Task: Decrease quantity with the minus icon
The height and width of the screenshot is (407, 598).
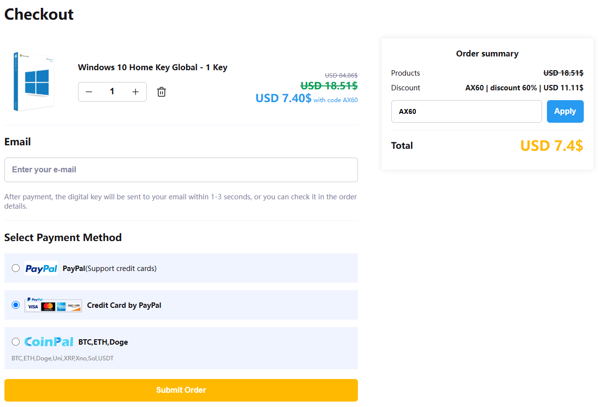Action: [x=89, y=92]
